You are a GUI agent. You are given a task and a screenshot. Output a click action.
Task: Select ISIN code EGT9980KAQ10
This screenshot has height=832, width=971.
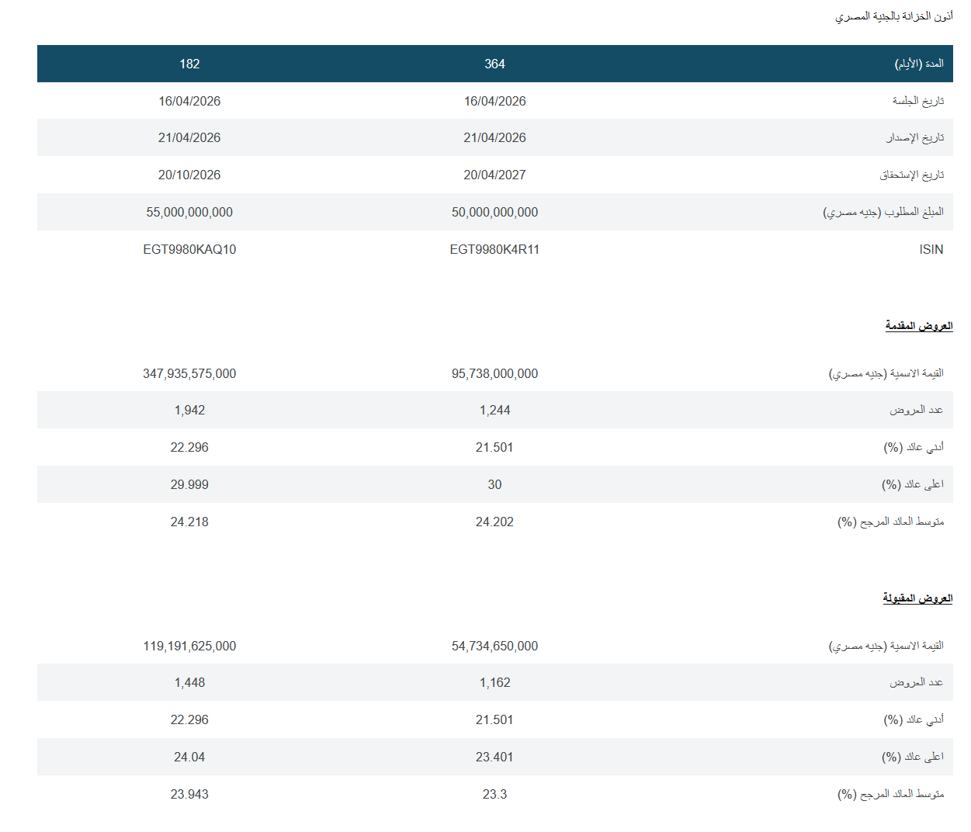click(189, 249)
